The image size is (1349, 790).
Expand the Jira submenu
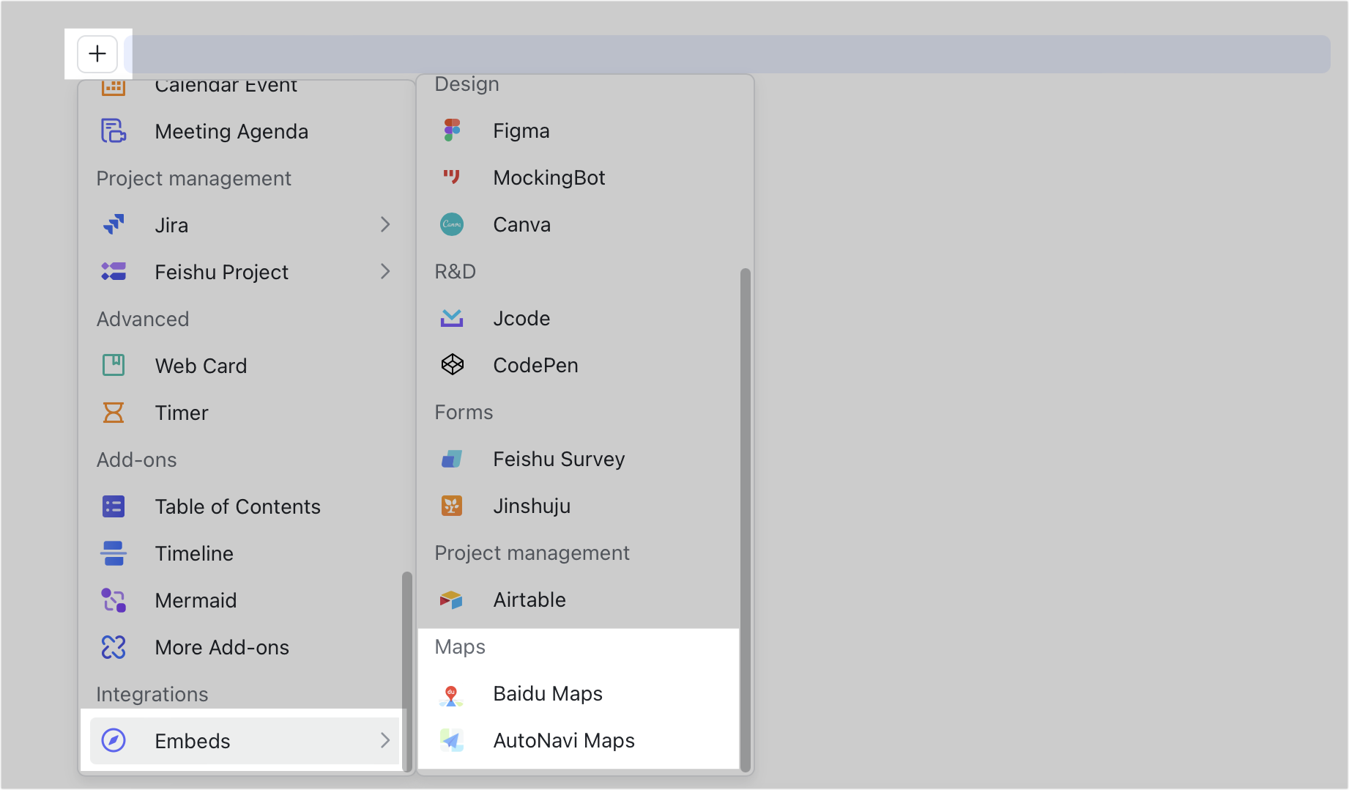click(x=386, y=224)
